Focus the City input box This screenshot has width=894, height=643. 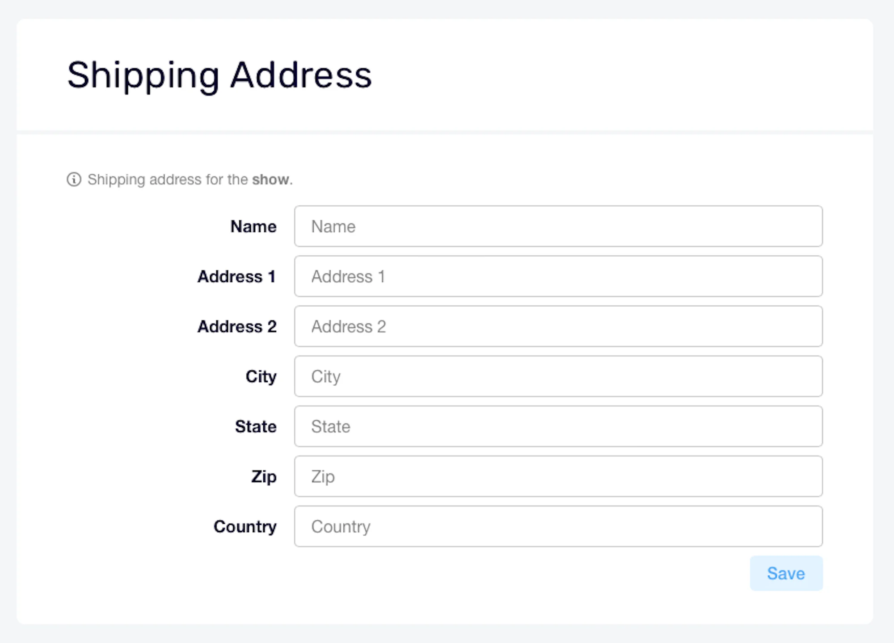click(558, 376)
